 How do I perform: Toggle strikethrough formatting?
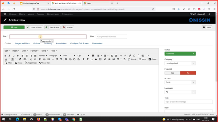(18, 56)
